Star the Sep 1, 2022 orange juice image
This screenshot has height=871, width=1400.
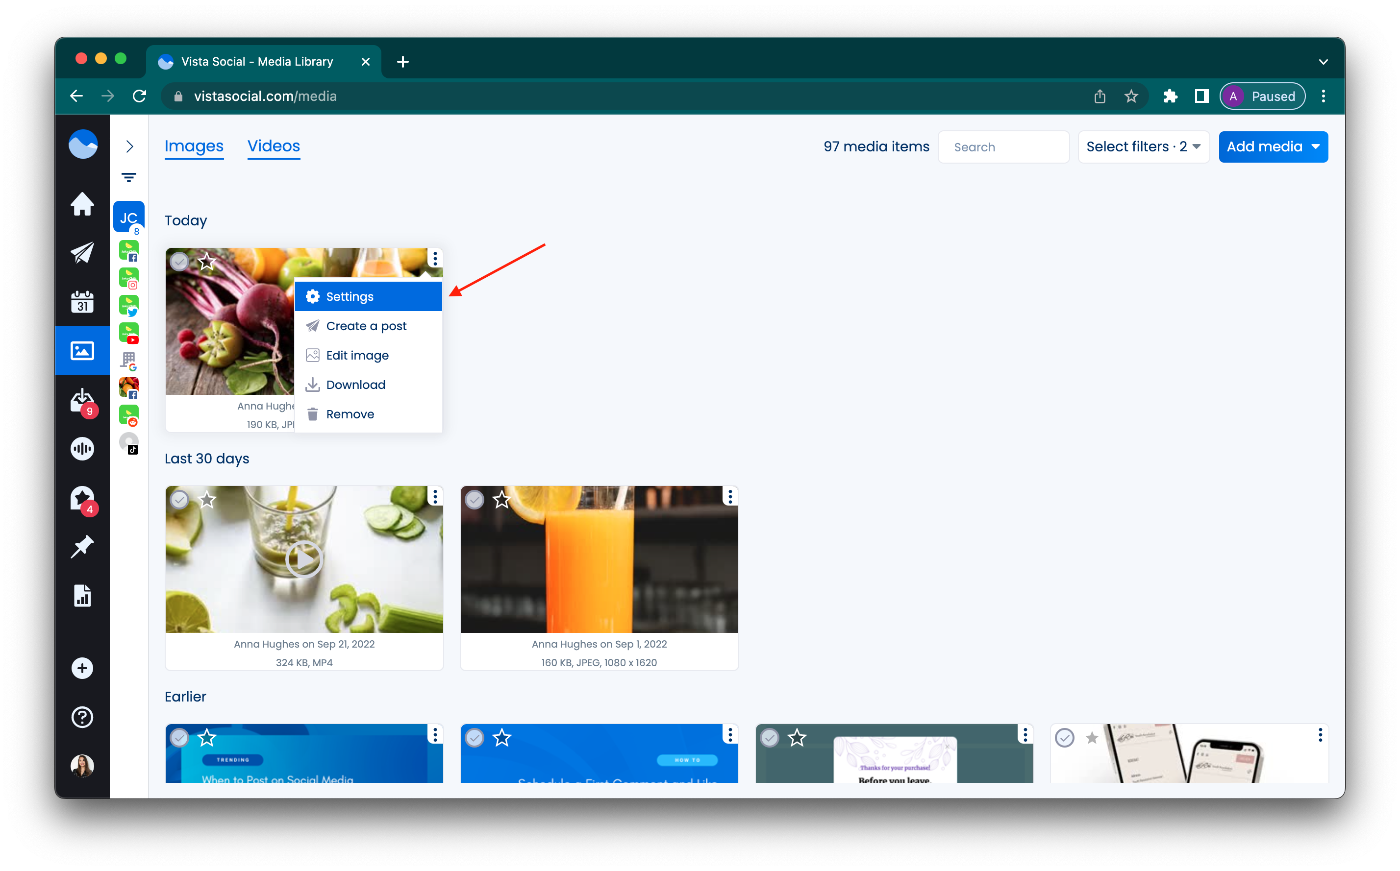[502, 500]
